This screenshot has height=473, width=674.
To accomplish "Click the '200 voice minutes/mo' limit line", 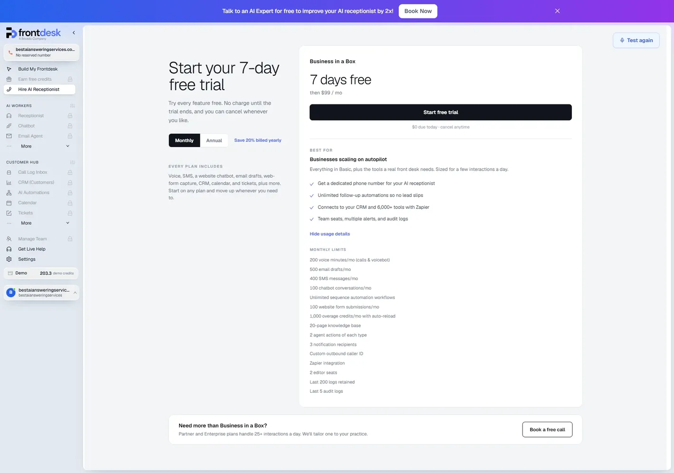I will (x=350, y=260).
